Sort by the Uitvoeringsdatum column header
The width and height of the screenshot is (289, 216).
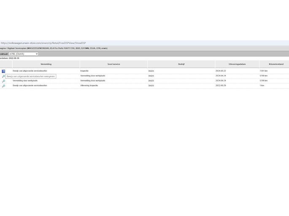pos(237,64)
